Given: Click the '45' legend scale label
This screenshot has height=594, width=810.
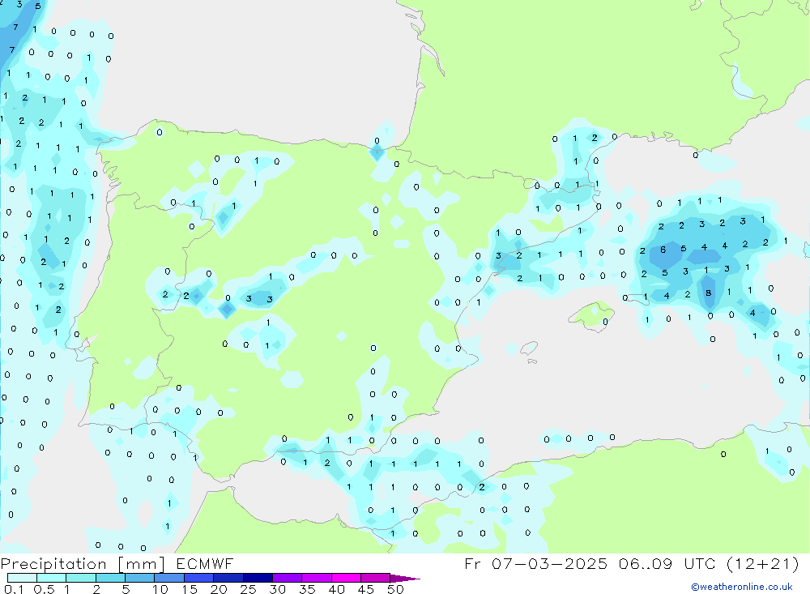Looking at the screenshot, I should click(x=366, y=589).
